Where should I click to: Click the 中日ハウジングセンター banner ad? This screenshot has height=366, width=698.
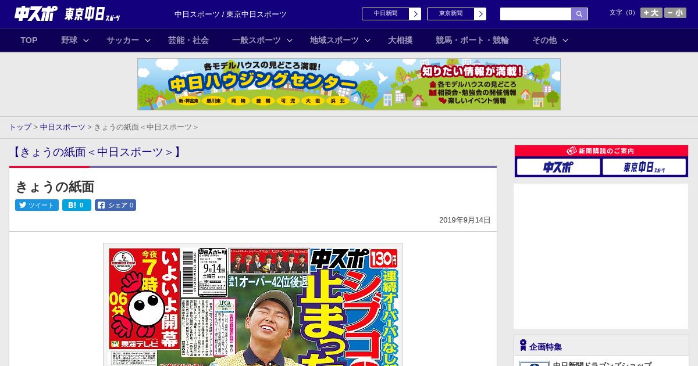coord(349,84)
